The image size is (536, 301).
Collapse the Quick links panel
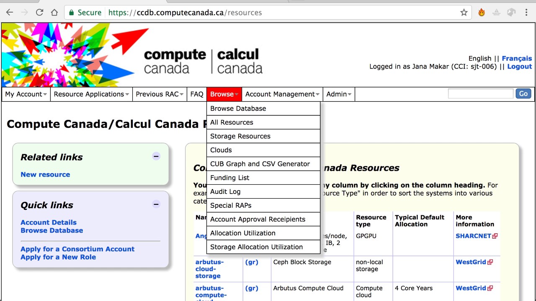[156, 204]
